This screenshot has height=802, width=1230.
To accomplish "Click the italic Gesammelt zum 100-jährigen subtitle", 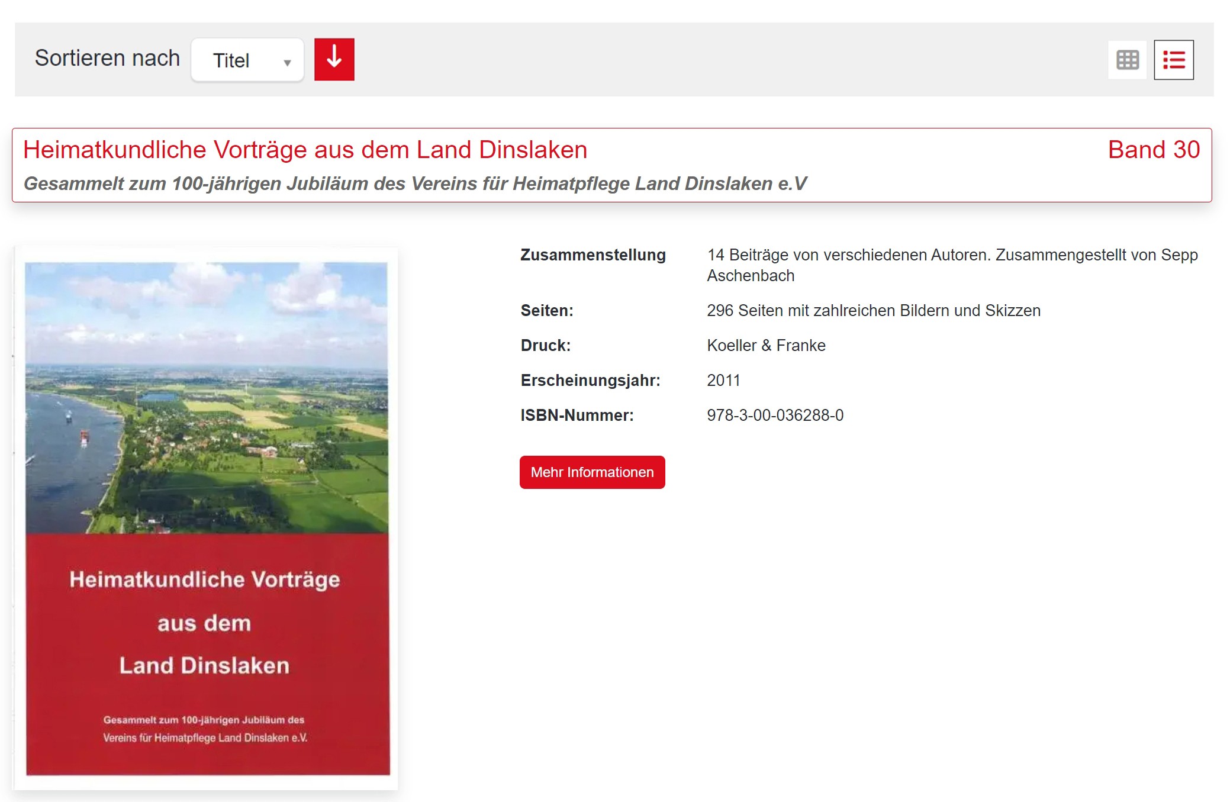I will coord(414,183).
